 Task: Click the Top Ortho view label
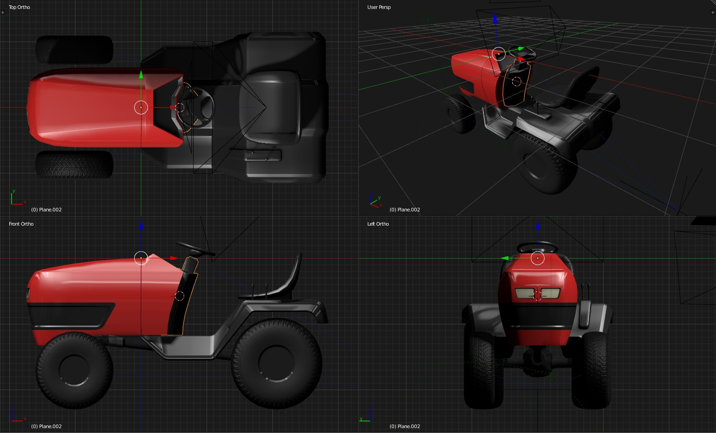pos(20,7)
